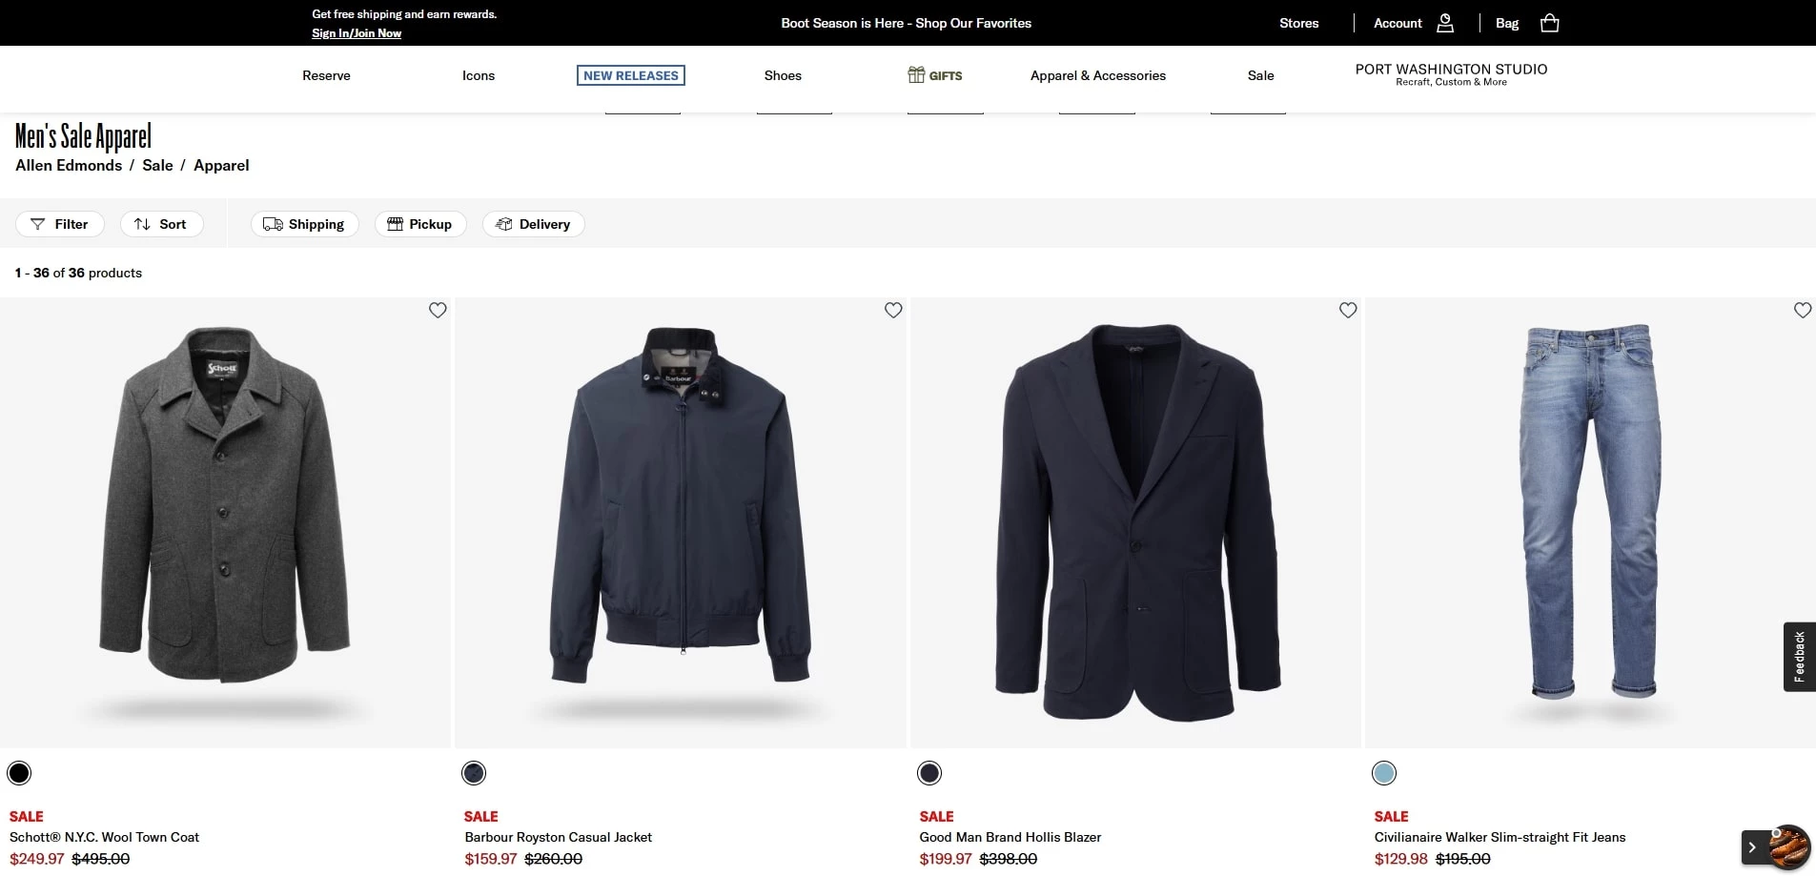Screen dimensions: 1816x876
Task: Toggle the Pickup filter
Action: [x=420, y=224]
